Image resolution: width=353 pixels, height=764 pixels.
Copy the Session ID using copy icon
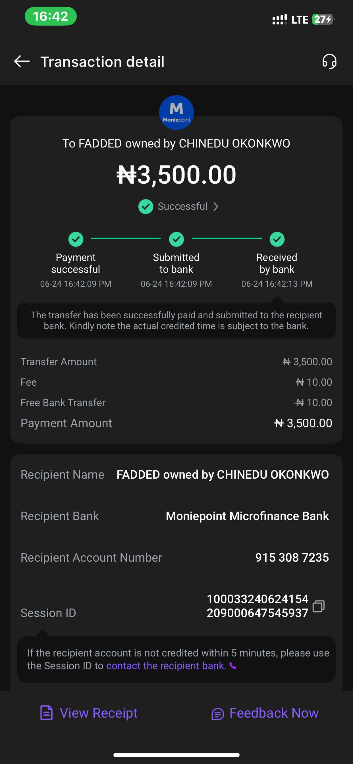point(319,606)
